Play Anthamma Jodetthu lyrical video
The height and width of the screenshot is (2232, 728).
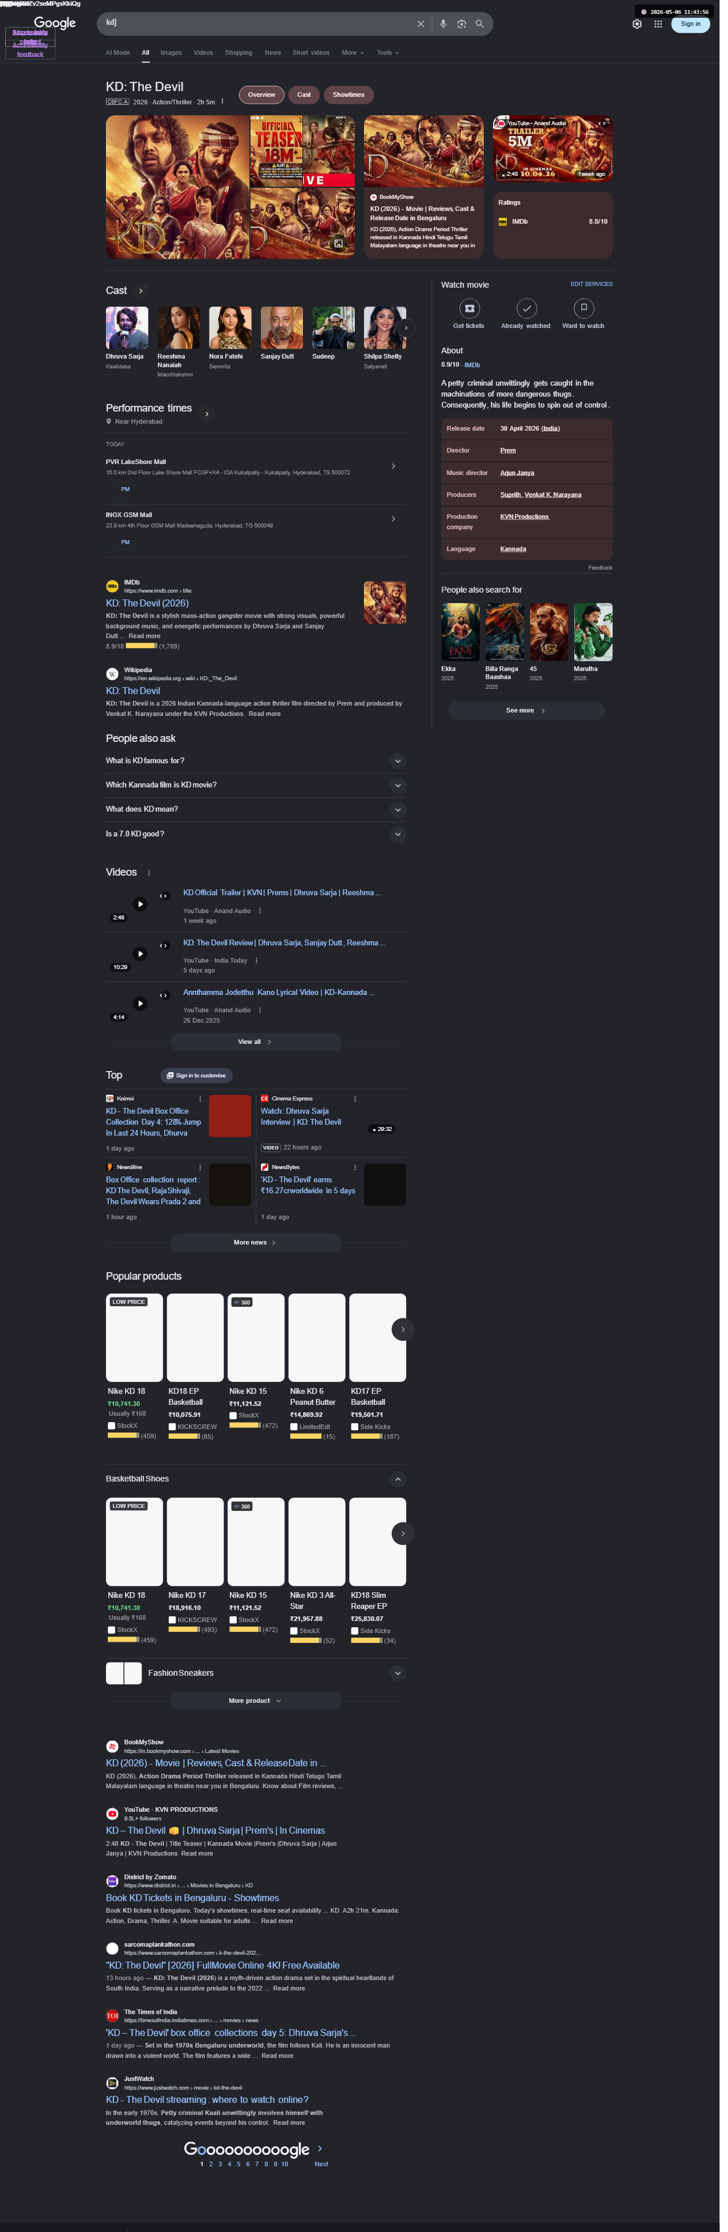click(140, 1004)
